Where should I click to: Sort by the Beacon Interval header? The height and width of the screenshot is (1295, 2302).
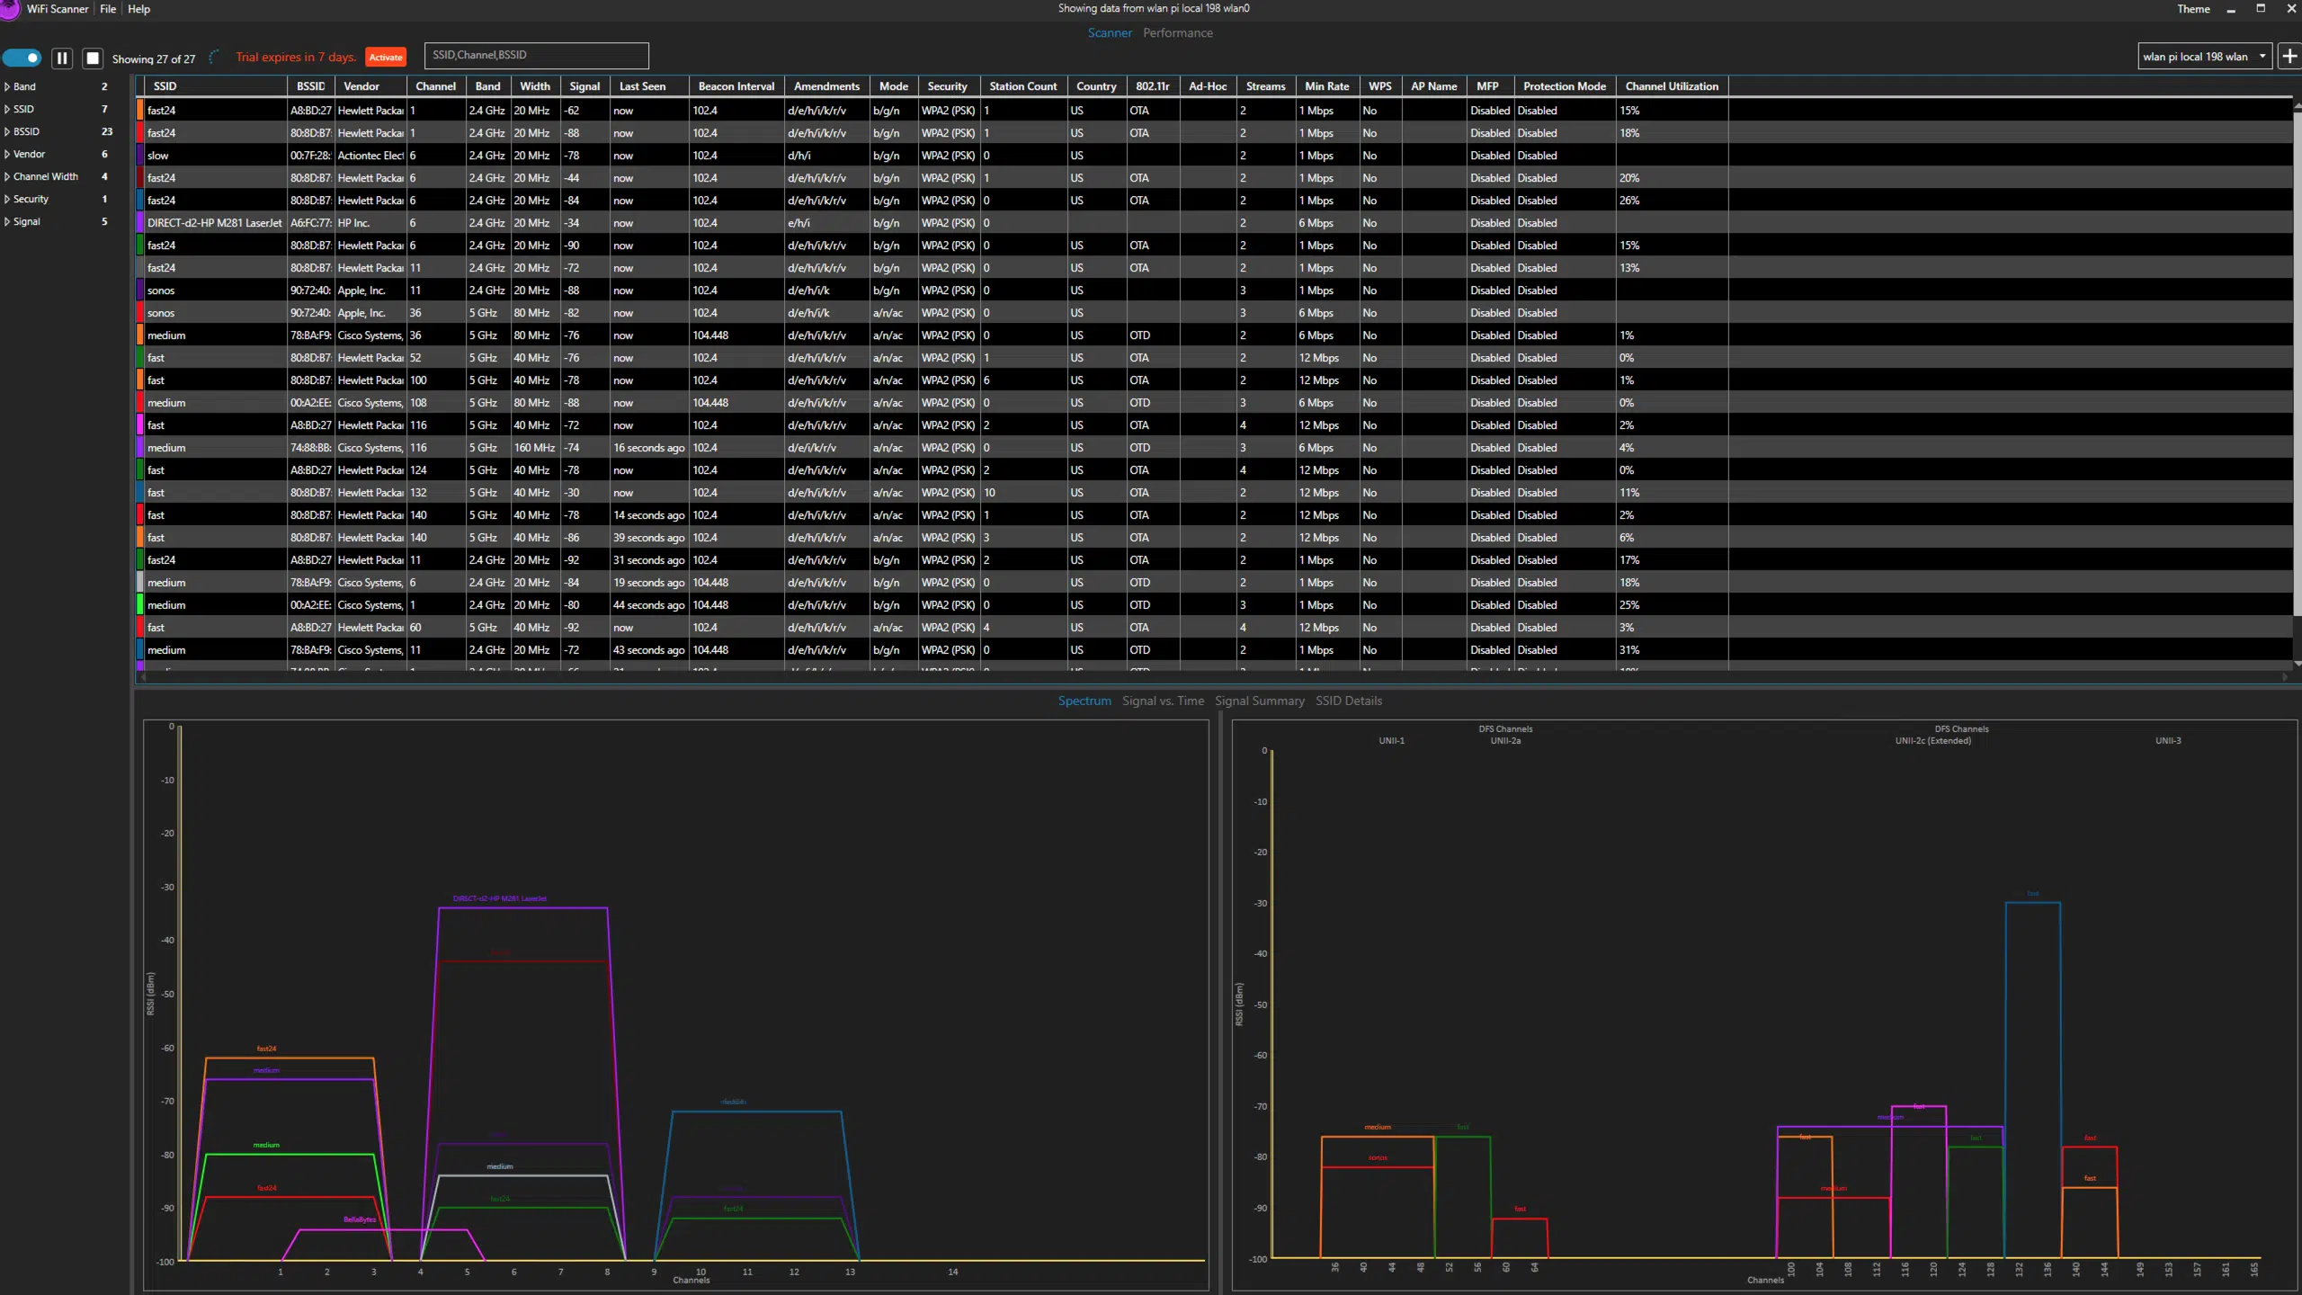click(x=736, y=86)
